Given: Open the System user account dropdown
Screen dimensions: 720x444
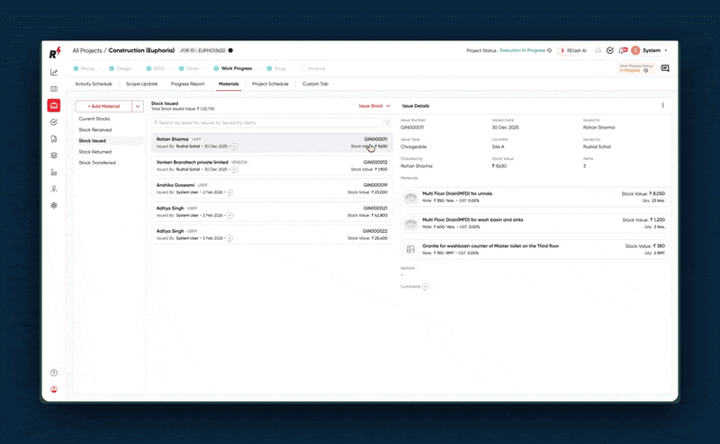Looking at the screenshot, I should coord(654,50).
